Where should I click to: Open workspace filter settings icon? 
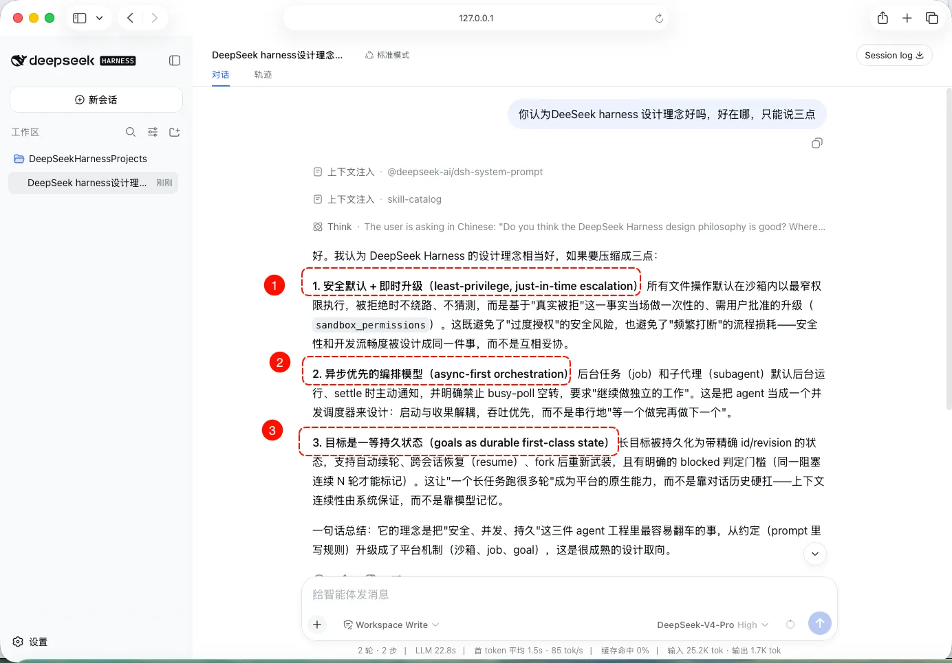point(153,132)
